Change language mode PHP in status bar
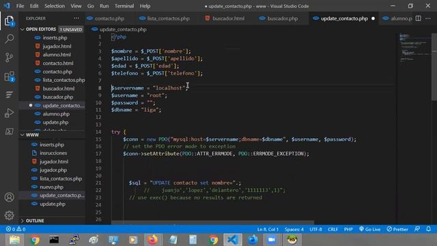Image resolution: width=437 pixels, height=246 pixels. click(348, 229)
